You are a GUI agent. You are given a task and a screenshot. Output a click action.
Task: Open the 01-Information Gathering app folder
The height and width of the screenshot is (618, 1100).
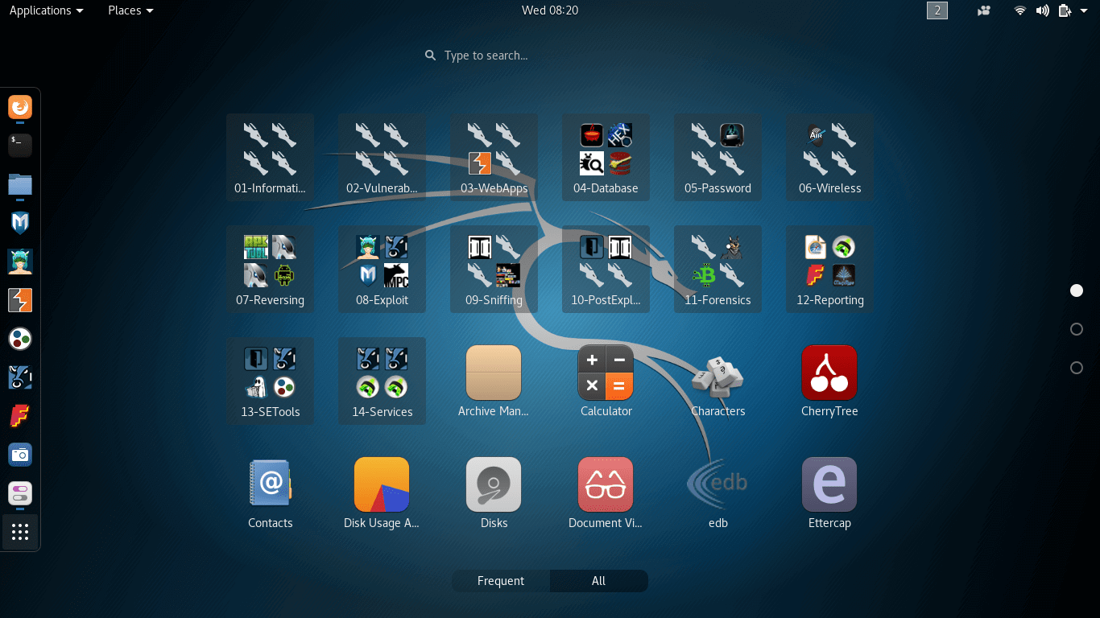[270, 157]
